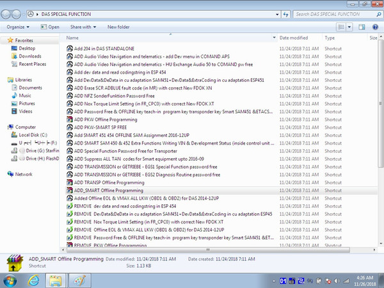The width and height of the screenshot is (384, 288).
Task: Expand address bar history dropdown arrow
Action: (x=277, y=14)
